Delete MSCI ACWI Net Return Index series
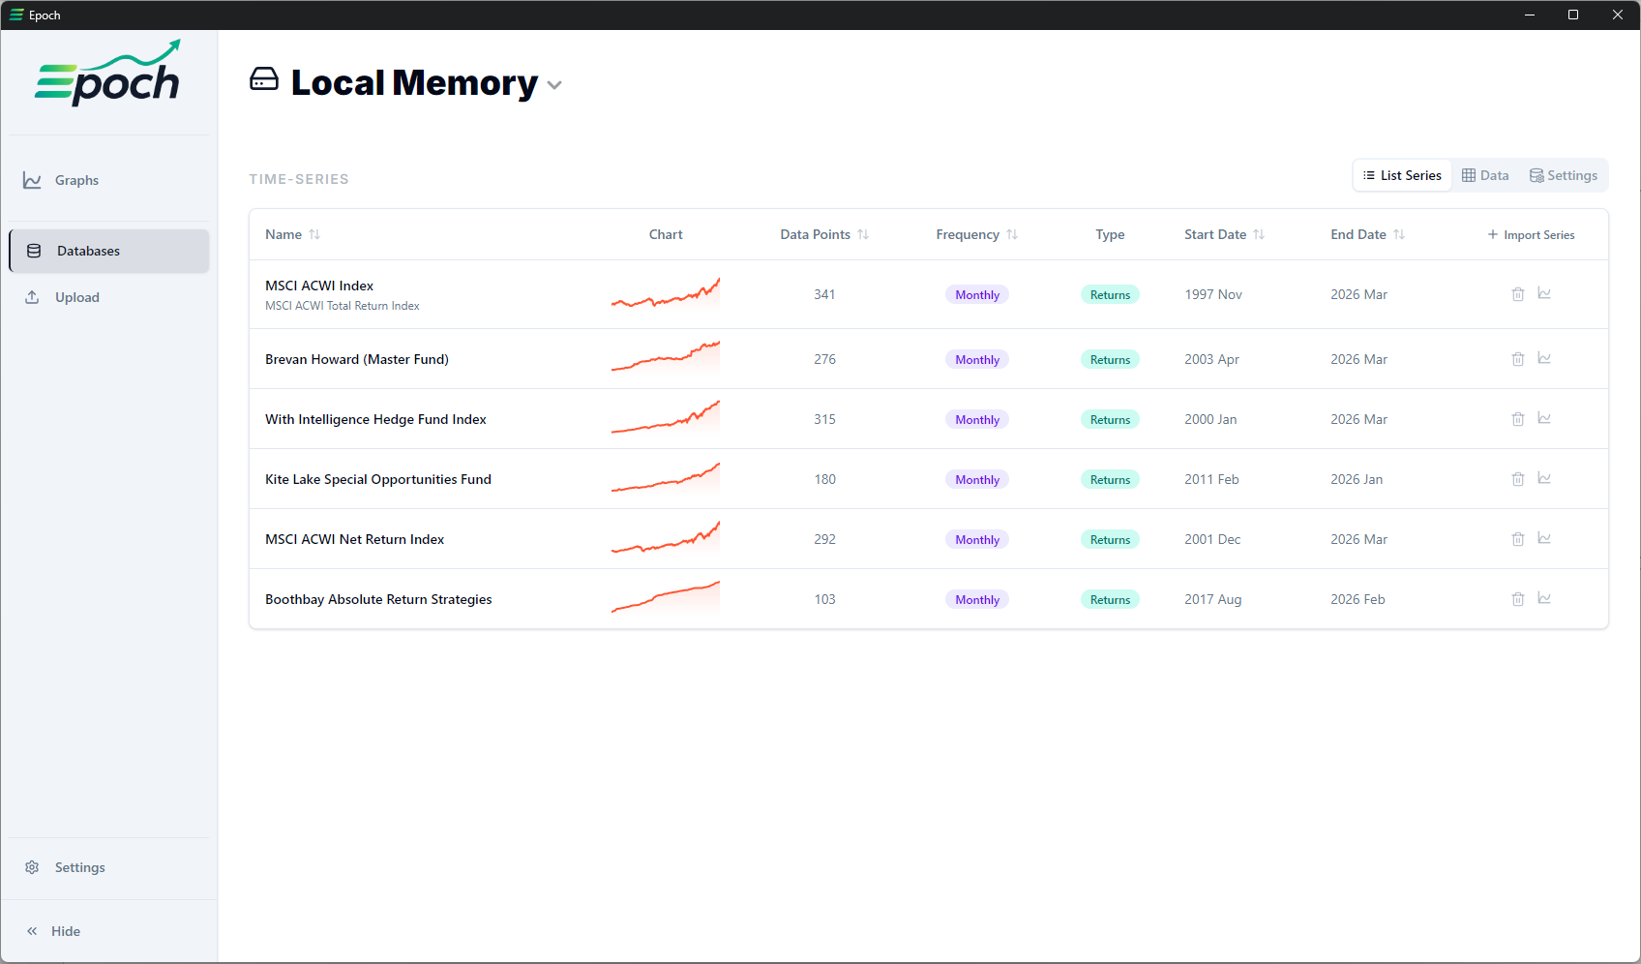Screen dimensions: 1641x964 tap(1518, 539)
